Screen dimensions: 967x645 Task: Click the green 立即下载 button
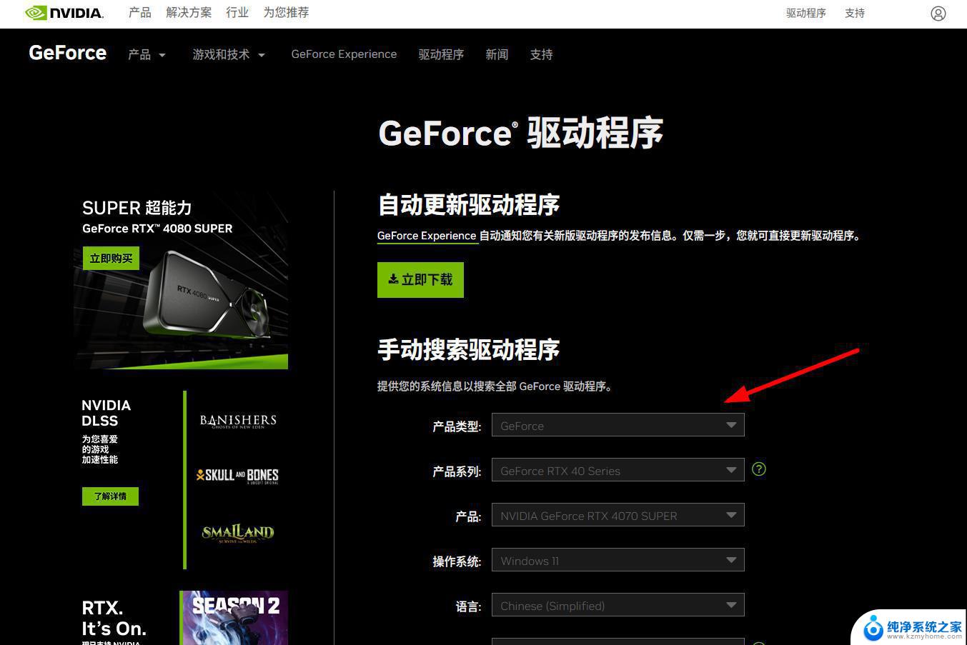coord(420,280)
